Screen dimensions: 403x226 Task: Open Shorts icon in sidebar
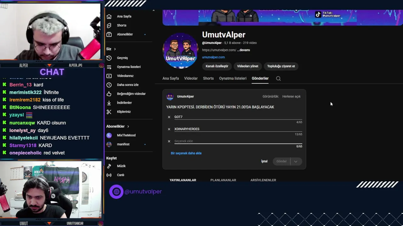tap(109, 25)
